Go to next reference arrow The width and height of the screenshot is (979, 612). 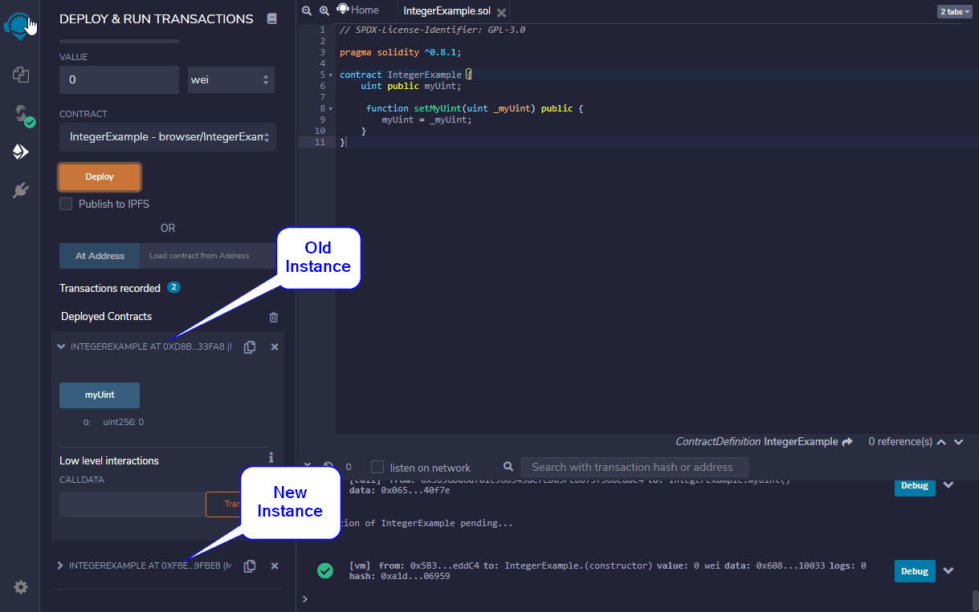pyautogui.click(x=959, y=441)
